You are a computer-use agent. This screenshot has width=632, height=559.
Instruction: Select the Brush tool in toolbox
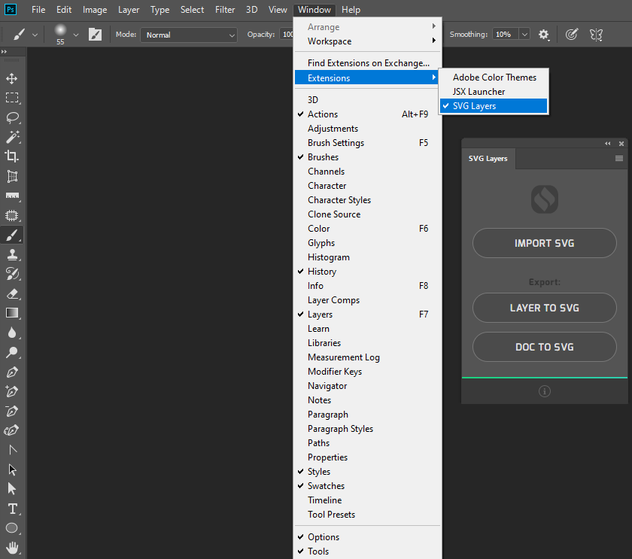coord(12,235)
